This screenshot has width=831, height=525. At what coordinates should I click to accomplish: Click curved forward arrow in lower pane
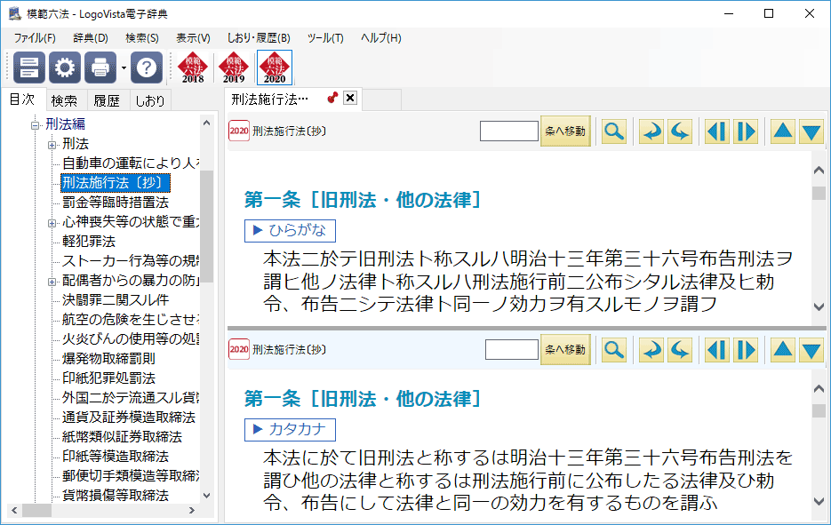(679, 350)
